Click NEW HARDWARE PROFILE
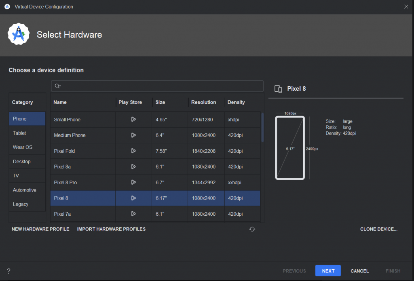 pos(40,229)
